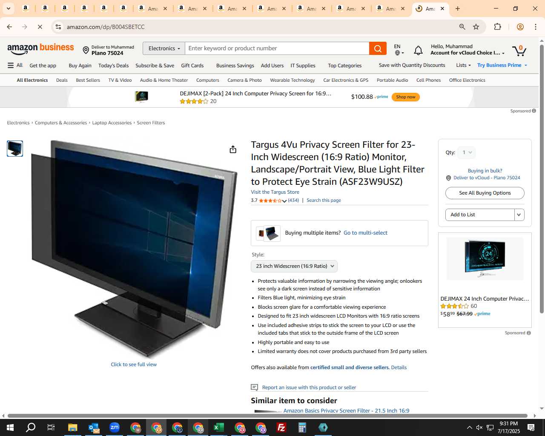Open the Best Sellers electronics tab

[x=88, y=80]
